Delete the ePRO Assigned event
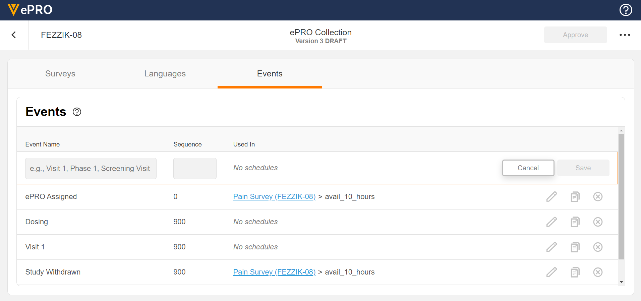Image resolution: width=641 pixels, height=301 pixels. click(598, 197)
